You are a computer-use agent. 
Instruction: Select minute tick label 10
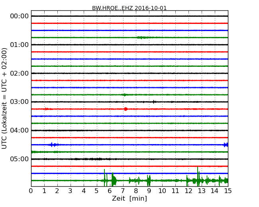pyautogui.click(x=162, y=191)
